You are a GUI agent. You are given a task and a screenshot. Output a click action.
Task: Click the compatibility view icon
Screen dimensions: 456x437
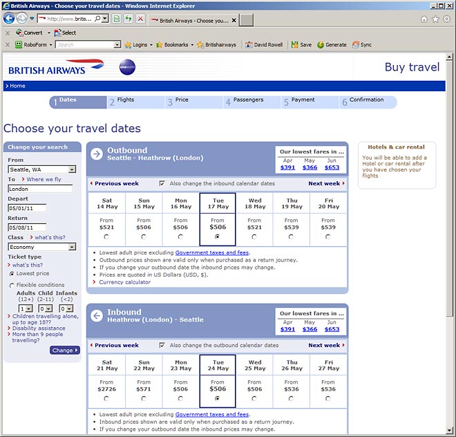[x=117, y=19]
